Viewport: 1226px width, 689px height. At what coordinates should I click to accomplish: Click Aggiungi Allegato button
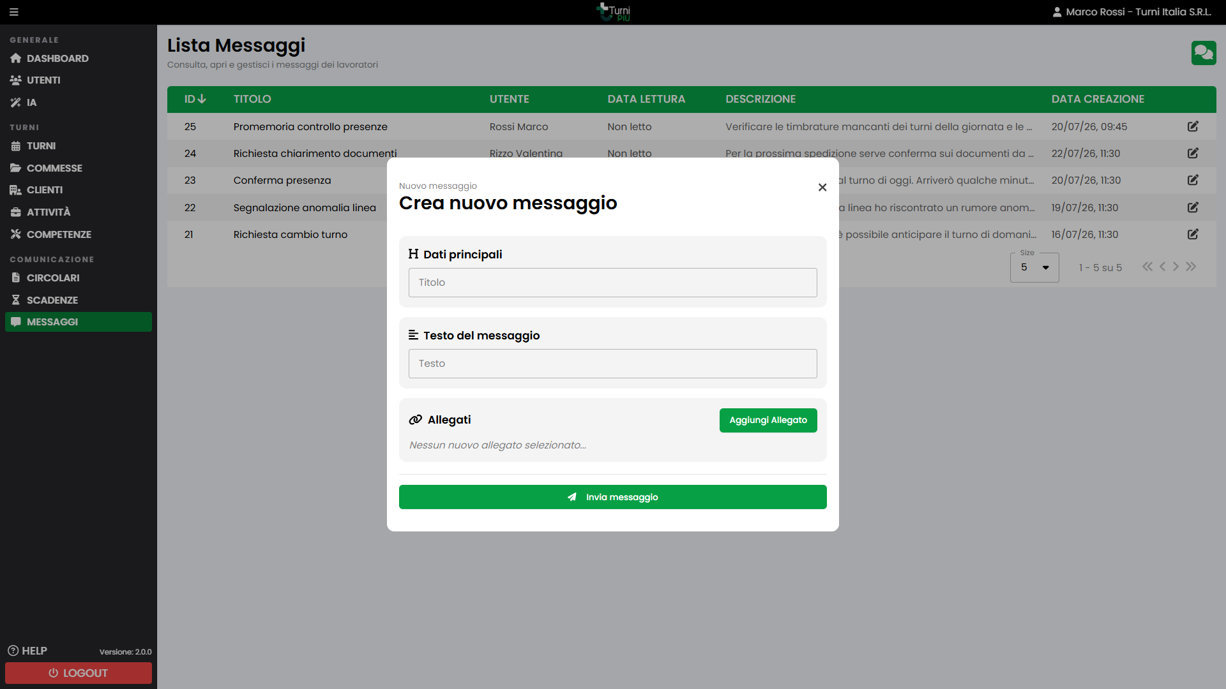(768, 420)
